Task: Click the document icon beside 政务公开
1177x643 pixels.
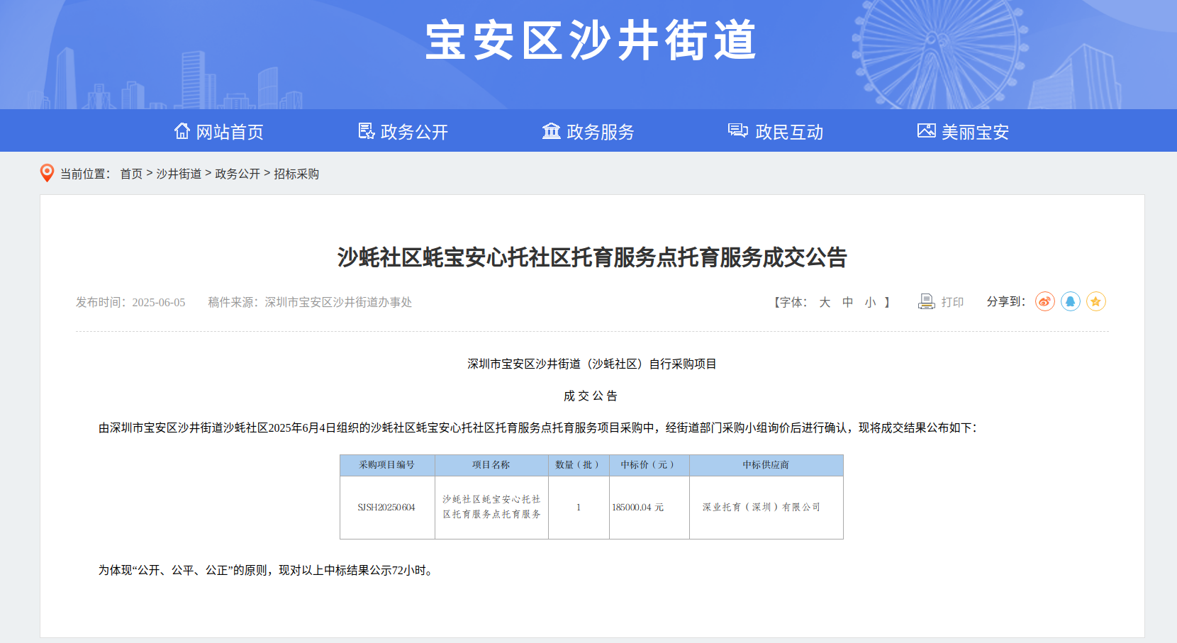Action: coord(366,131)
